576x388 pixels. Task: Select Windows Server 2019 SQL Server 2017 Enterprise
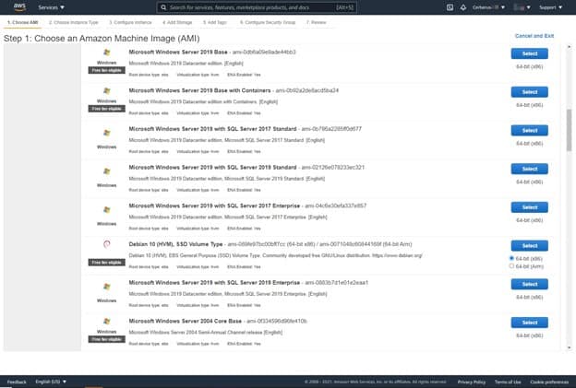[529, 207]
